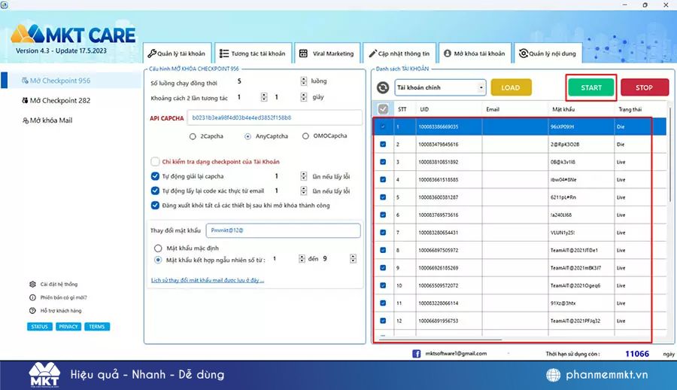Open the Quản lý tài khoản tab
677x390 pixels.
177,53
